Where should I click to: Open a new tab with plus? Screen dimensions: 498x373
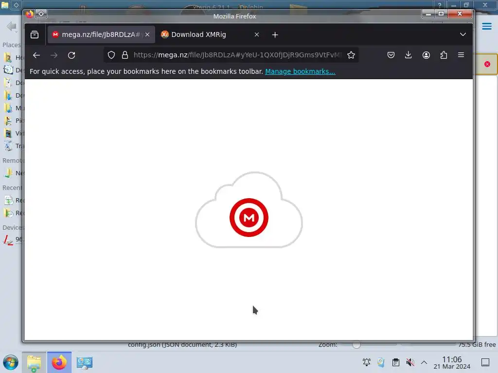(x=275, y=34)
